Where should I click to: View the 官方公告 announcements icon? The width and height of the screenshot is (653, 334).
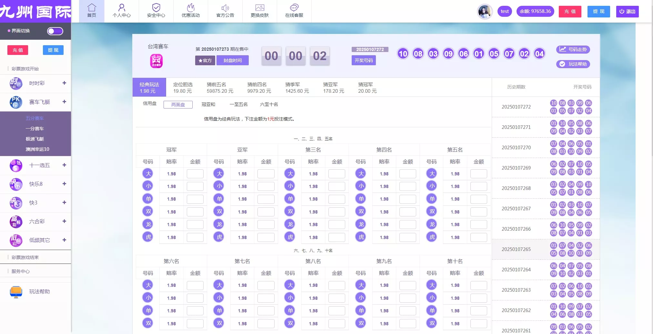click(225, 11)
